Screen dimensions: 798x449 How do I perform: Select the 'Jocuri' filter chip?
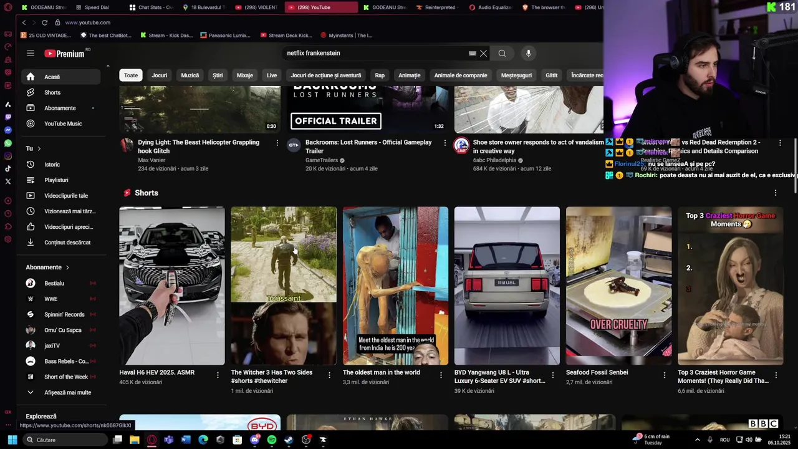160,75
